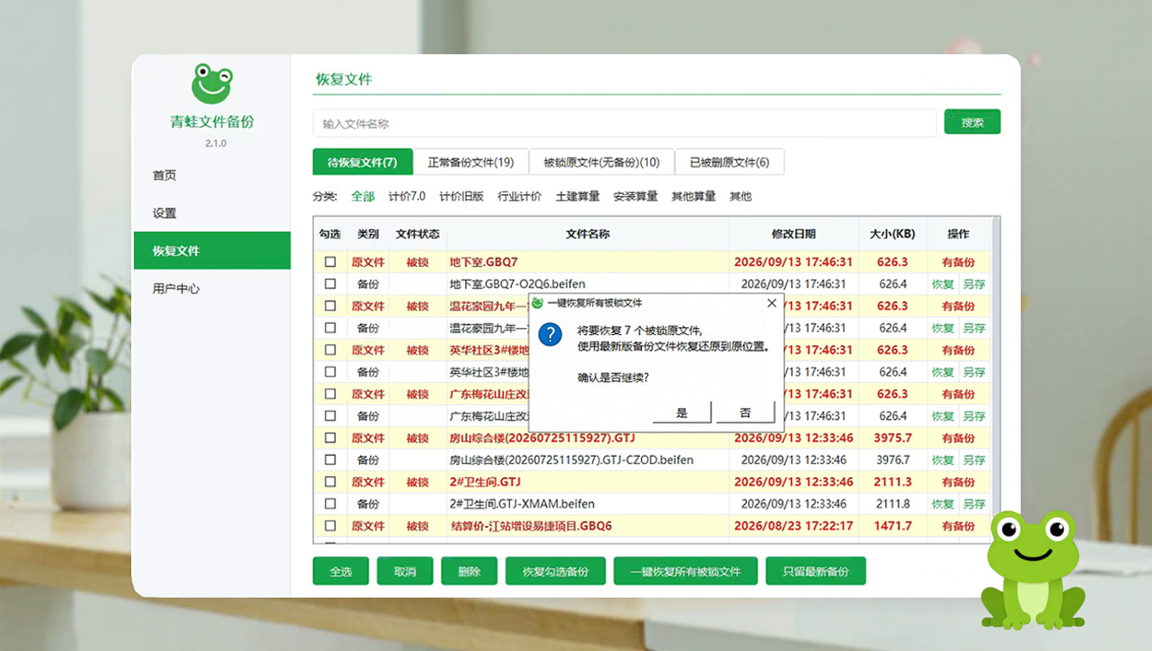This screenshot has width=1152, height=651.
Task: Select the 全部 category filter
Action: click(x=363, y=196)
